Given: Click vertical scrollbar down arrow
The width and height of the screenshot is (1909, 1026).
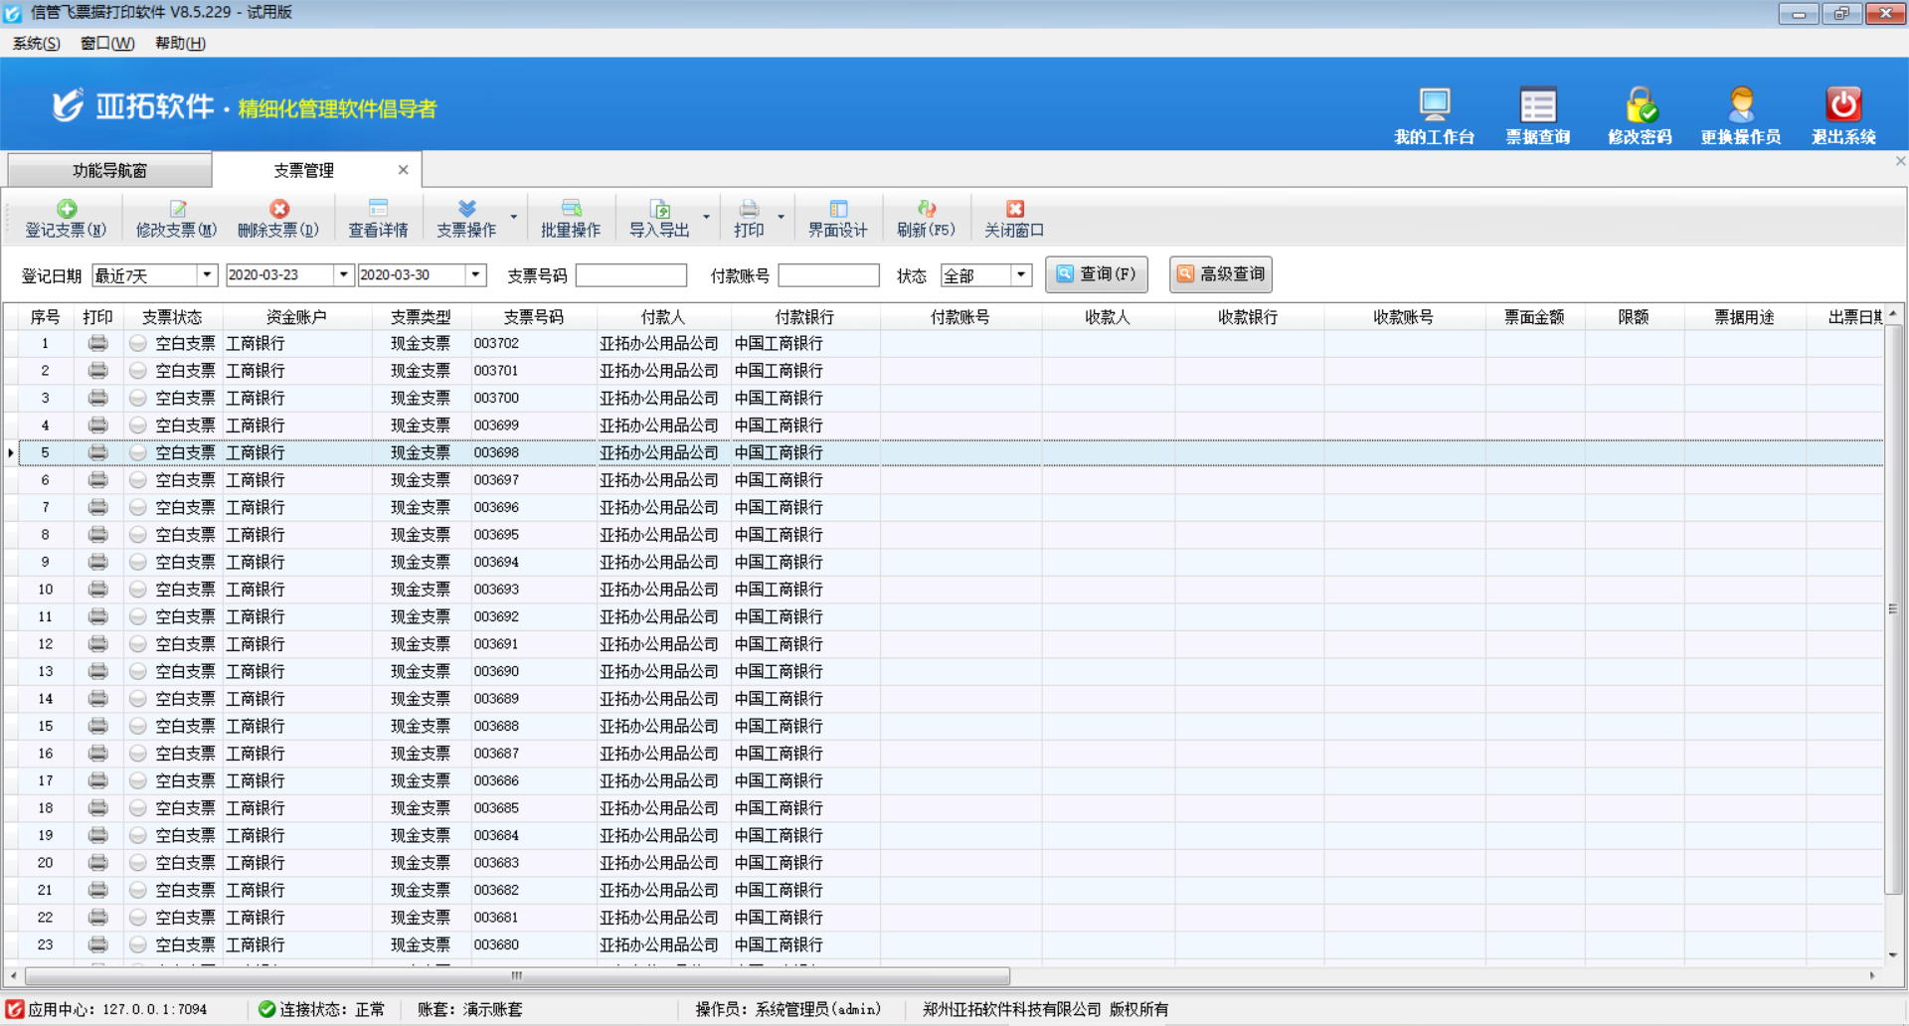Looking at the screenshot, I should [1893, 954].
